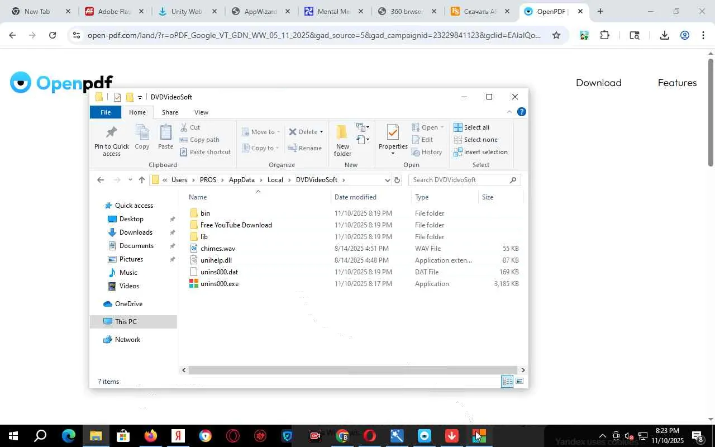
Task: Open Firefox from the taskbar
Action: [x=151, y=436]
